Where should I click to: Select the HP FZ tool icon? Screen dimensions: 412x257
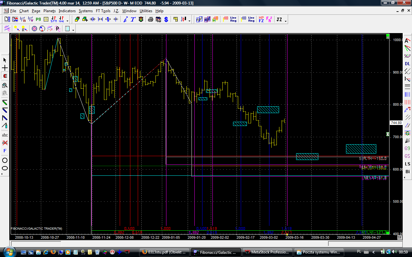261,19
